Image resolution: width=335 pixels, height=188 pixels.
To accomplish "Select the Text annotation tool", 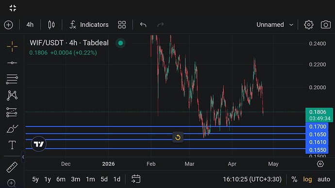I will tap(12, 145).
